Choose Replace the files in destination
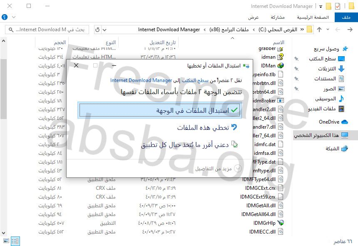This screenshot has height=246, width=358. [x=159, y=110]
